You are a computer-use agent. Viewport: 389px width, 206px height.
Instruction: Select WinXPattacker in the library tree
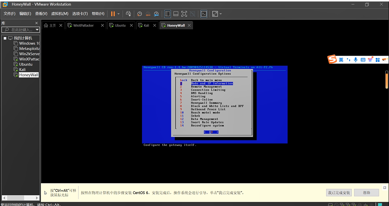(27, 59)
